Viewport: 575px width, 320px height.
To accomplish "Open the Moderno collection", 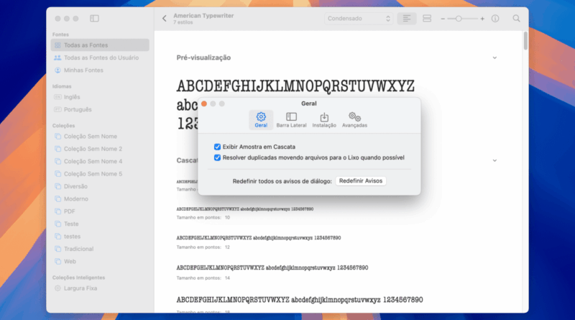I will coord(100,198).
